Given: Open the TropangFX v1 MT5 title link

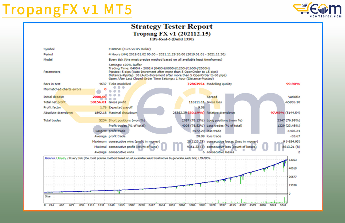Looking at the screenshot, I should pyautogui.click(x=67, y=10).
